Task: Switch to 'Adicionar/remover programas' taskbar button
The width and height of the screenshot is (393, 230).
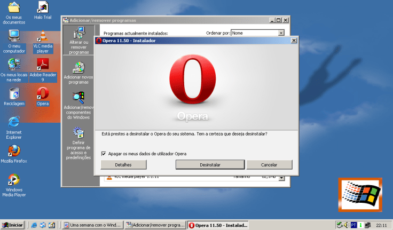Action: 155,225
